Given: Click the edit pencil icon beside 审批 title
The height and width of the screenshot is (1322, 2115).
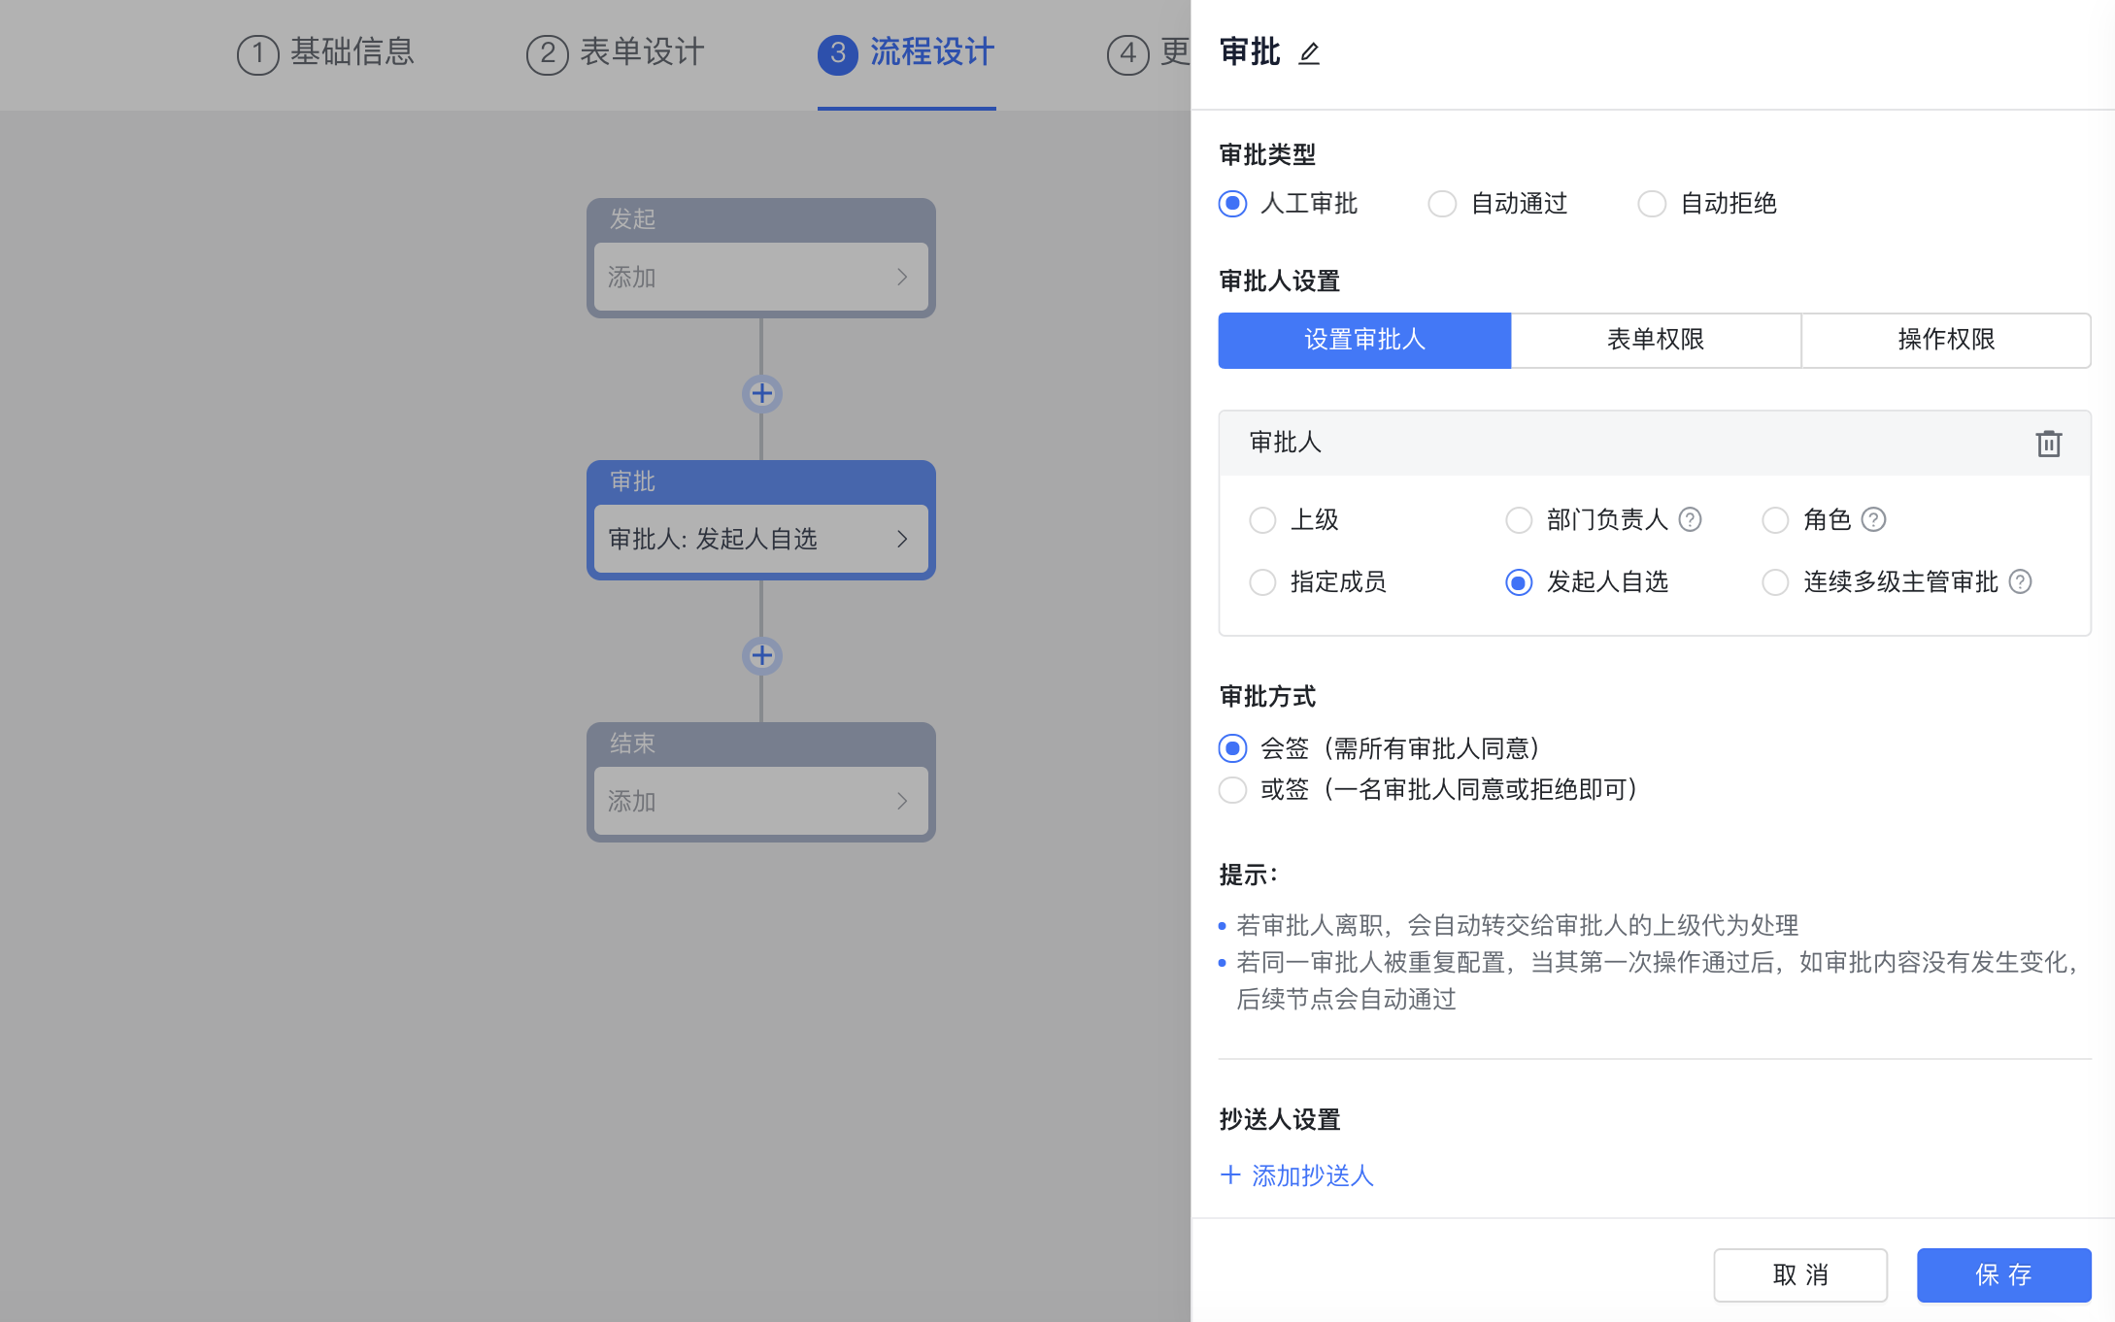Looking at the screenshot, I should point(1309,53).
